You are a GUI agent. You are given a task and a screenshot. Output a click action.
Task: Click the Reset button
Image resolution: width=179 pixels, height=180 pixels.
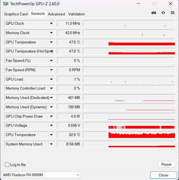pos(166,164)
